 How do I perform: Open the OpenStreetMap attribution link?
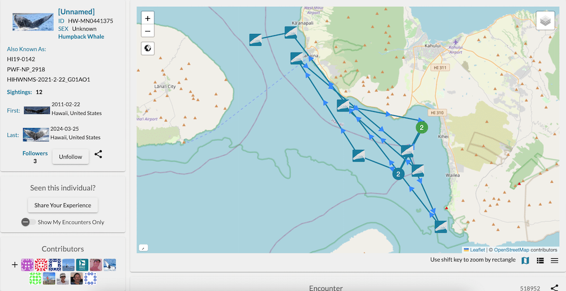[512, 250]
